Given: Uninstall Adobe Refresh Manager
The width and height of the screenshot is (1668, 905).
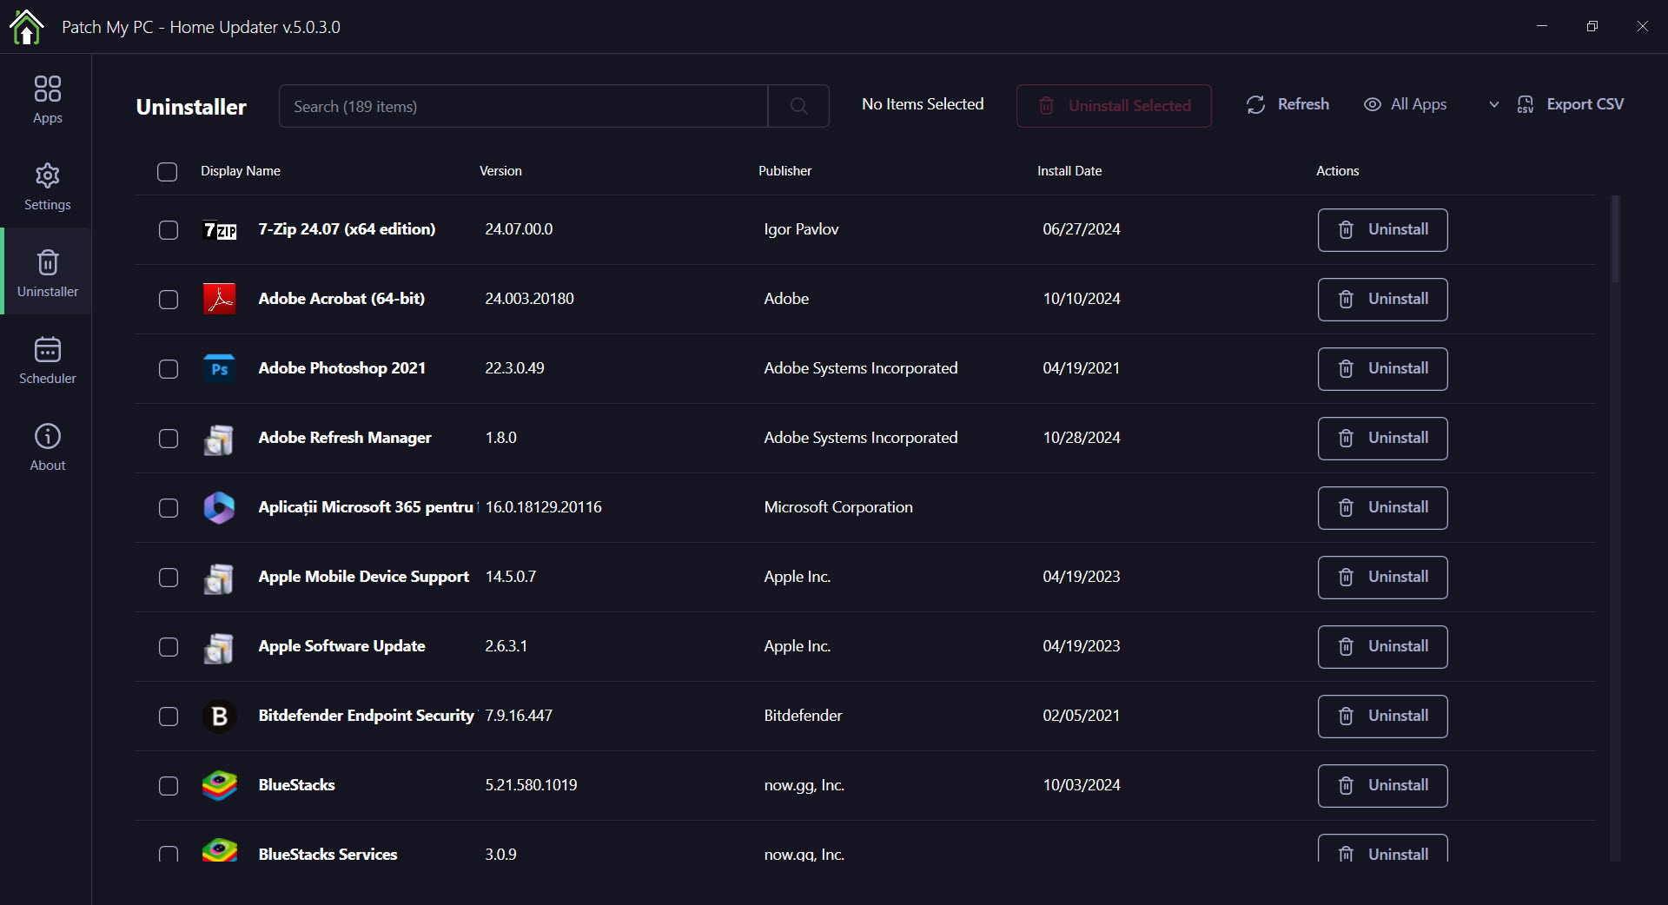Looking at the screenshot, I should (x=1382, y=438).
